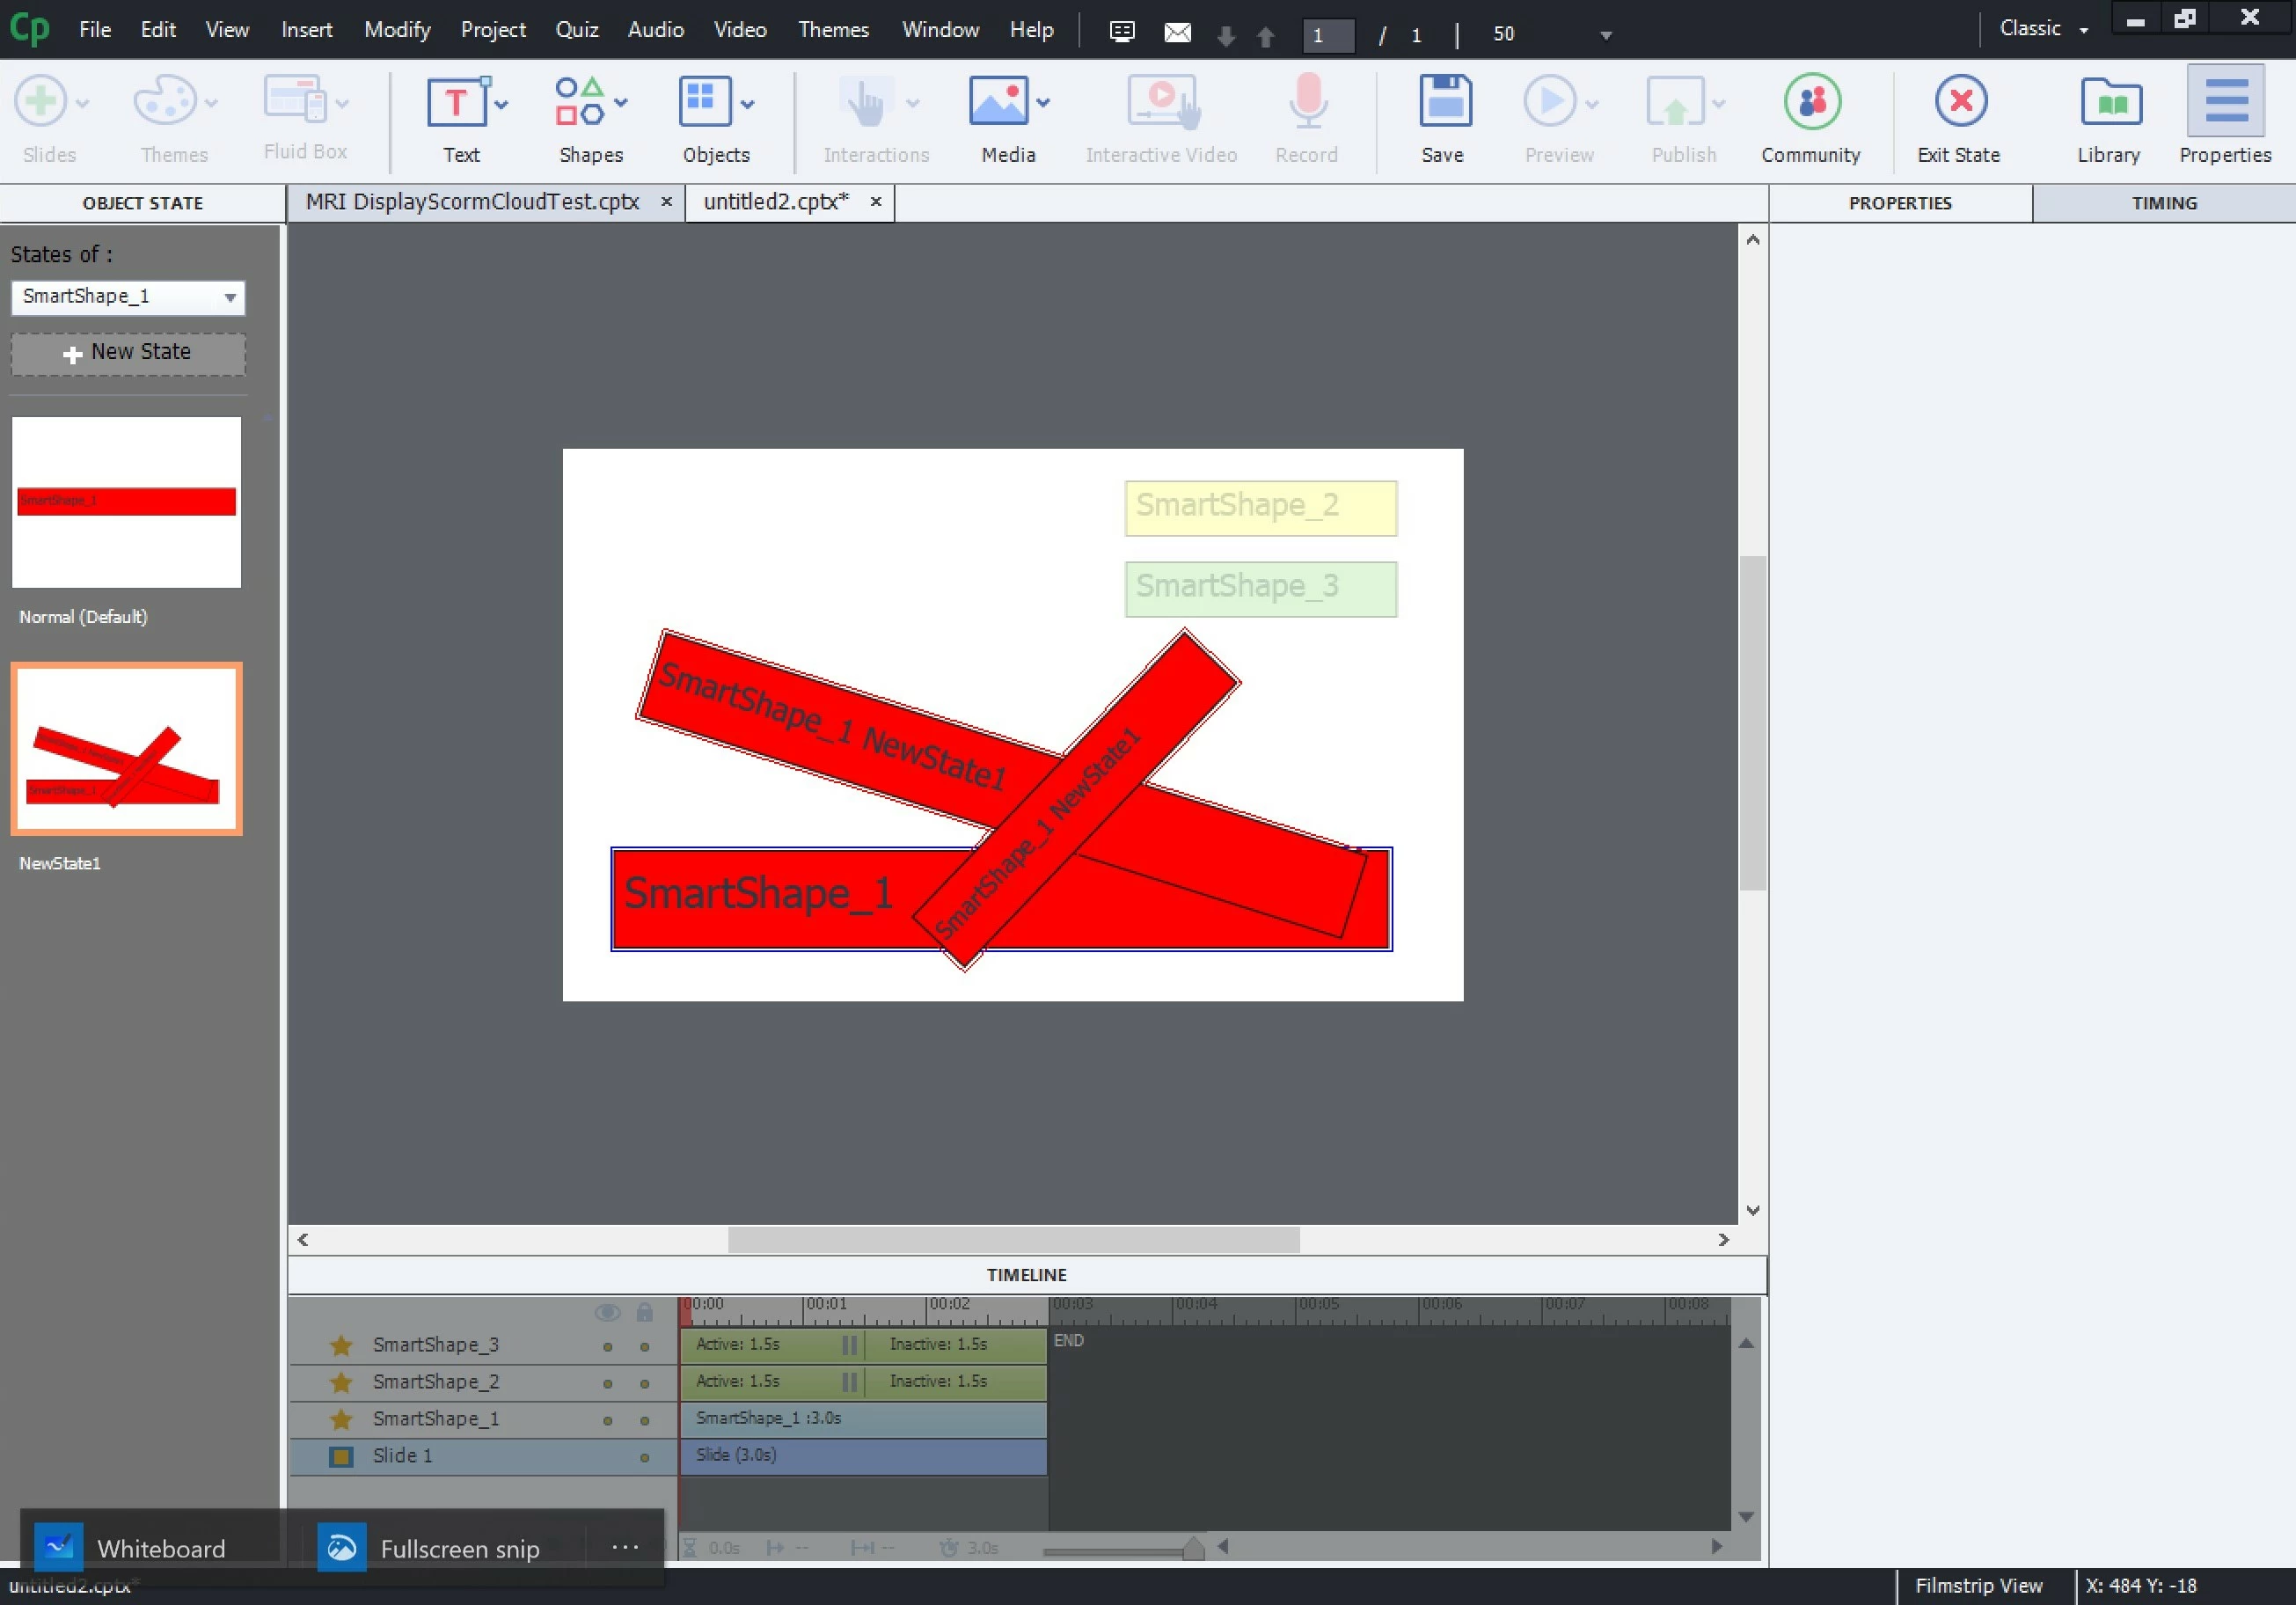Click the timeline zoom slider
Screen dimensions: 2296x1605
pyautogui.click(x=1192, y=1550)
